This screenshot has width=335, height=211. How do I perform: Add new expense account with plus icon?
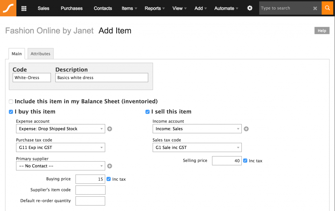pyautogui.click(x=110, y=129)
